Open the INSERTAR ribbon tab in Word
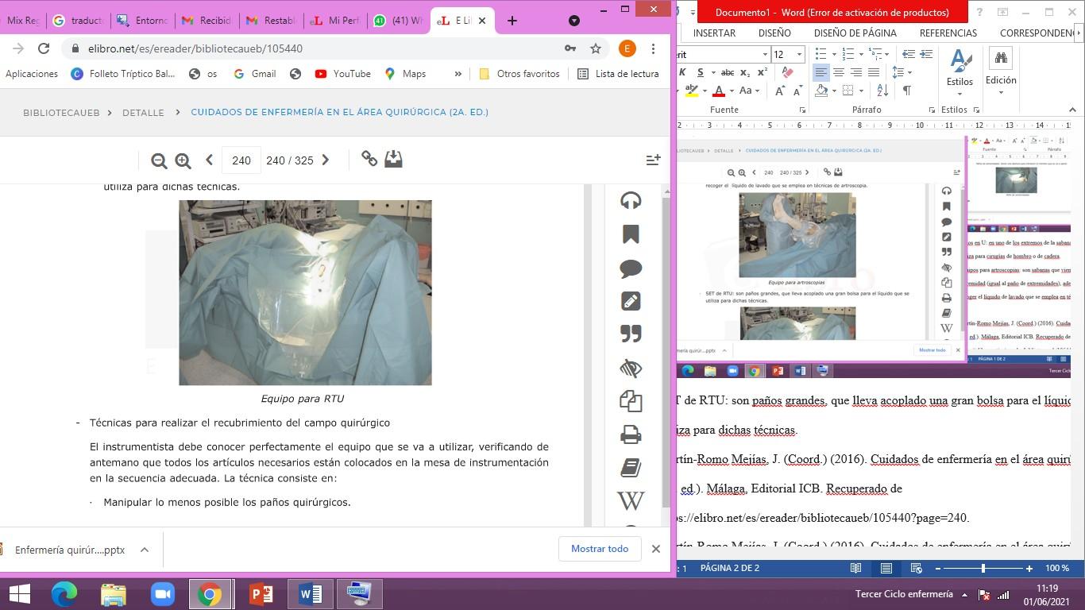 point(714,33)
